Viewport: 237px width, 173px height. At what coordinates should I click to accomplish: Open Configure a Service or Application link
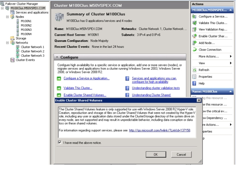click(86, 78)
